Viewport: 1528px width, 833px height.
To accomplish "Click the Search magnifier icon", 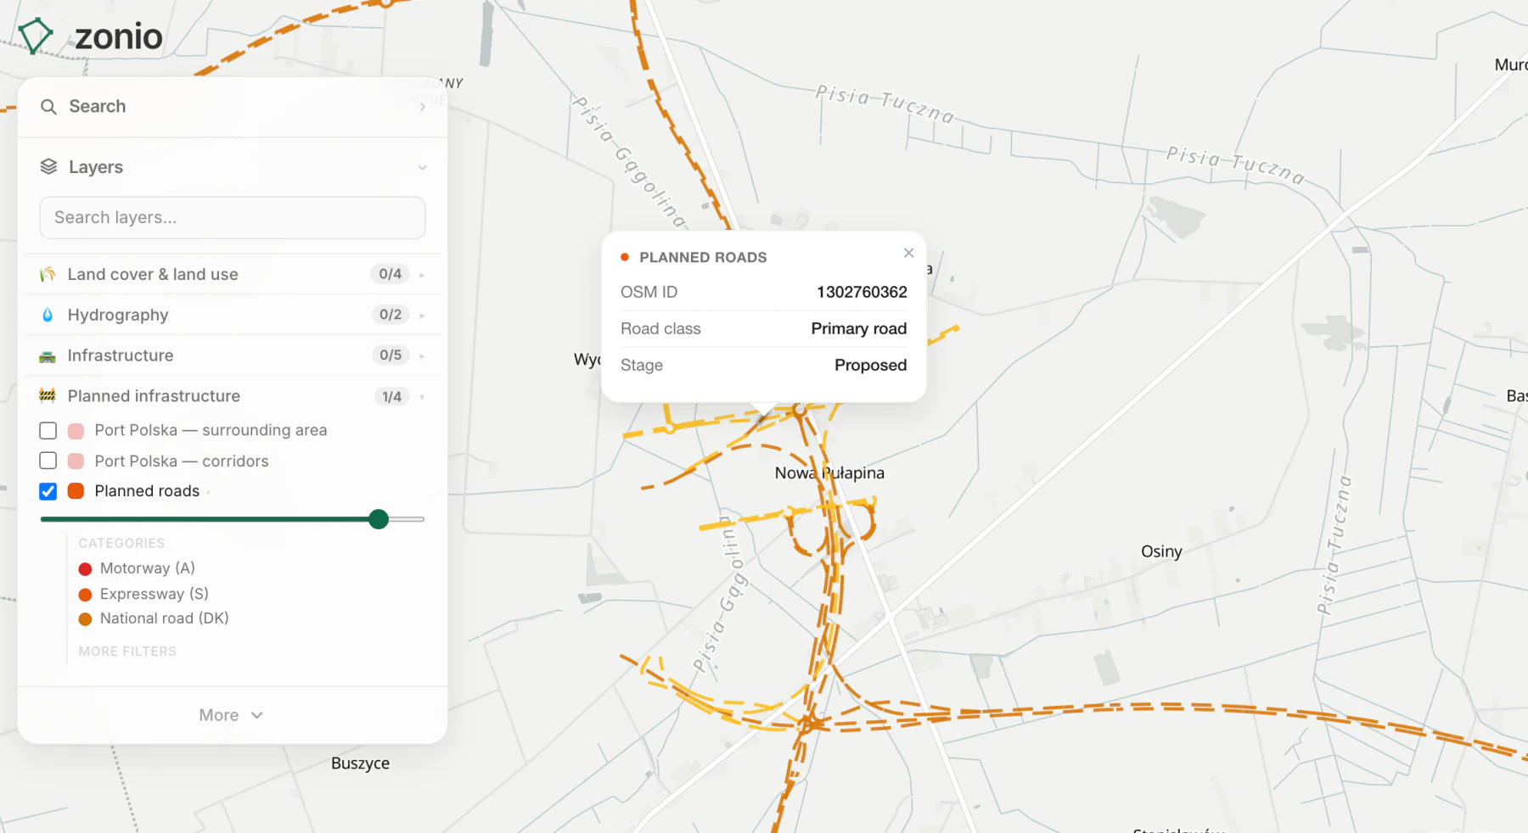I will pos(48,107).
